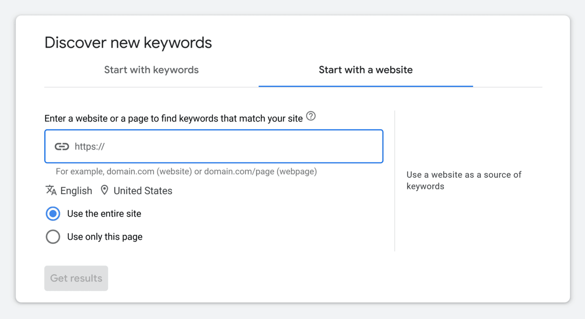Click the "Discover new keywords" heading

tap(128, 42)
